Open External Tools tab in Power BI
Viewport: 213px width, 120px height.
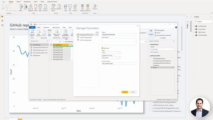pyautogui.click(x=52, y=2)
